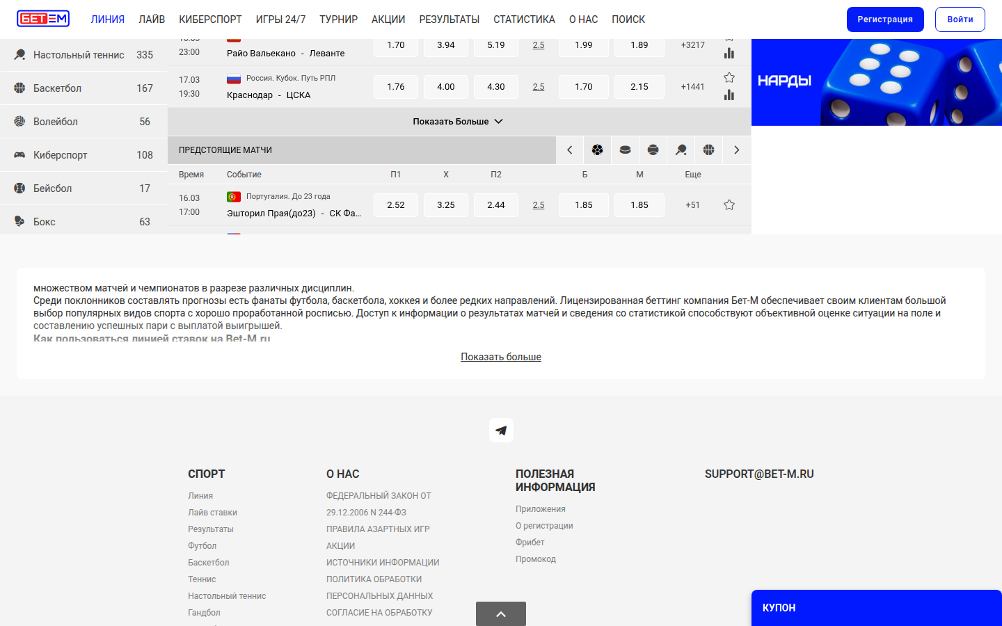1002x626 pixels.
Task: Open the НАРДЫ dice banner
Action: (875, 82)
